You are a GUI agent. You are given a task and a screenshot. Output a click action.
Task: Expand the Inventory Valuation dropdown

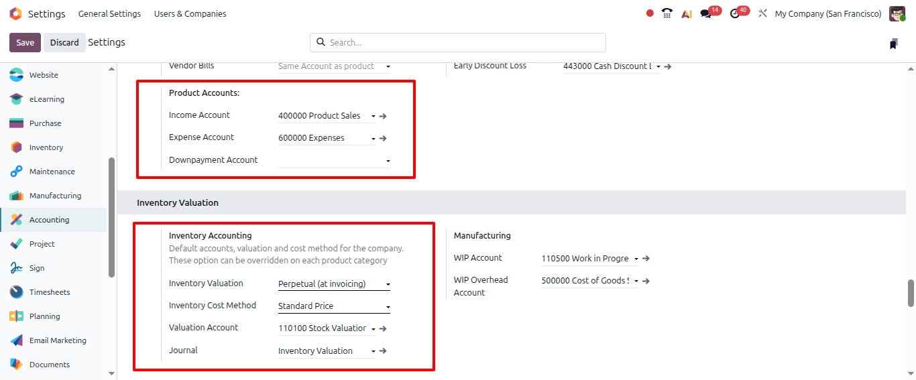(334, 284)
